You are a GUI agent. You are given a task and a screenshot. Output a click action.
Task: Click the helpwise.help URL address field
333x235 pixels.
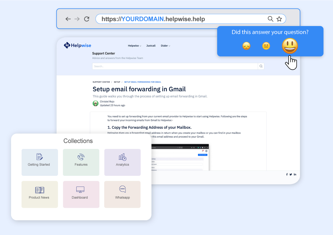click(x=191, y=19)
